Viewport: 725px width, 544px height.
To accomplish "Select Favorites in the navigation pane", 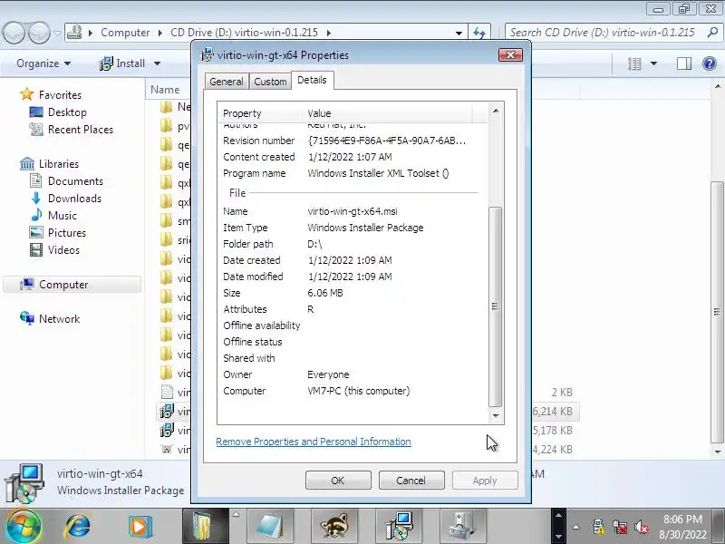I will 60,95.
